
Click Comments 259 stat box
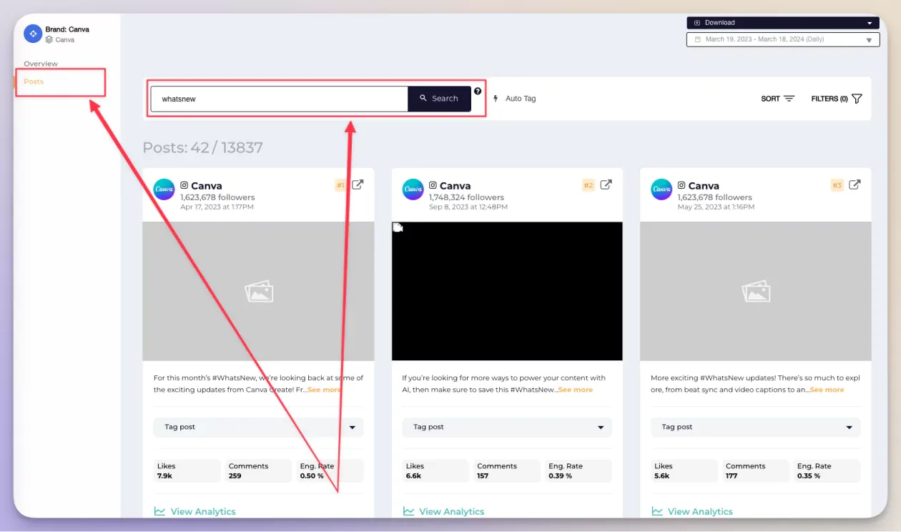pyautogui.click(x=258, y=471)
